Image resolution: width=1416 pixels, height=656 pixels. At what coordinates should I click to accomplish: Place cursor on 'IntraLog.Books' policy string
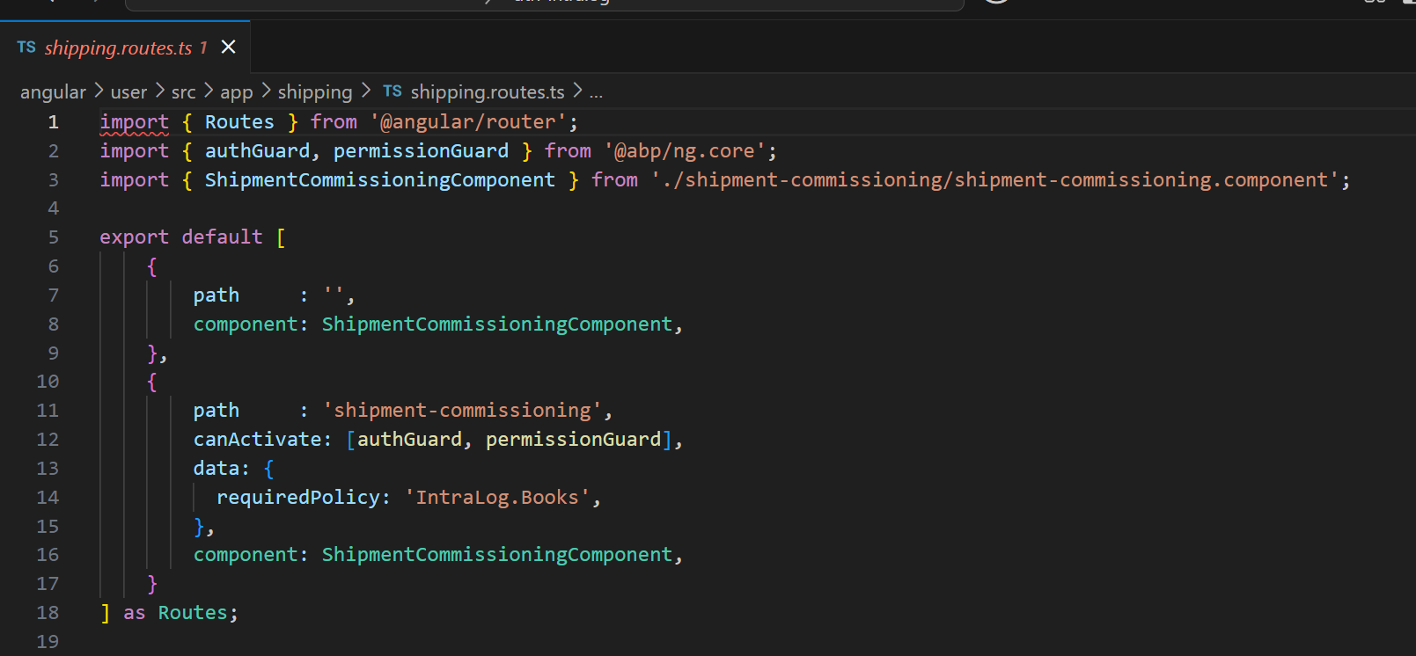pyautogui.click(x=497, y=498)
